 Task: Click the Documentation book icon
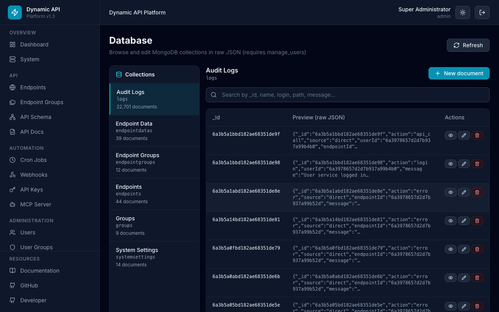tap(12, 271)
